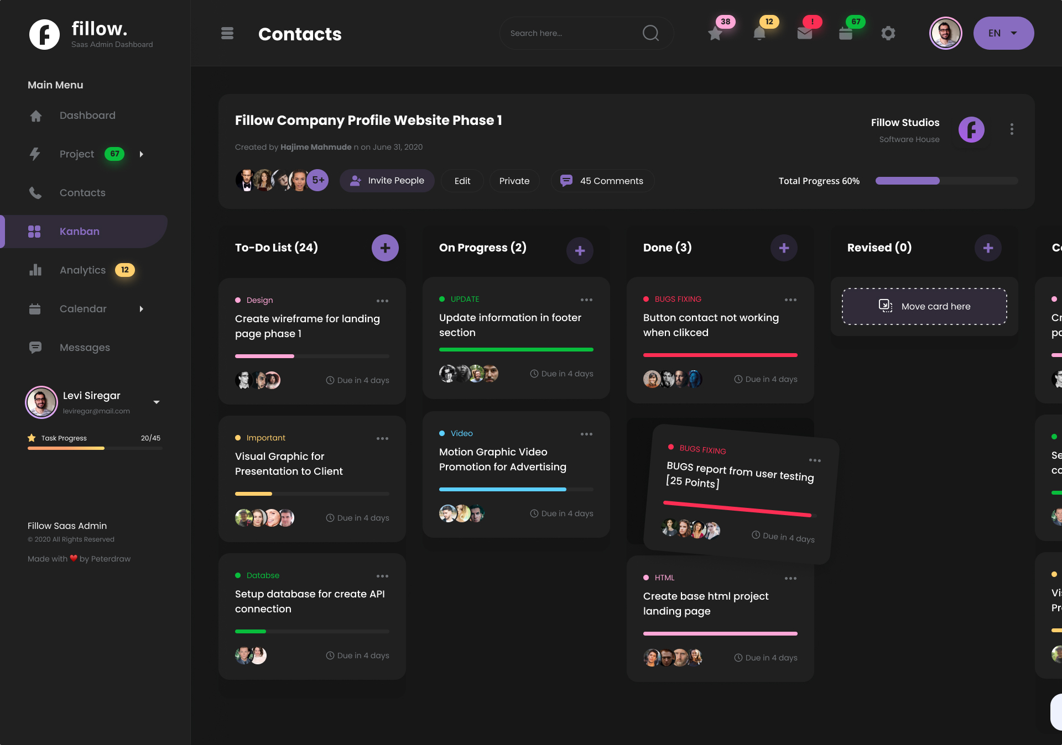Expand the Project submenu arrow
The image size is (1062, 745).
pyautogui.click(x=142, y=154)
